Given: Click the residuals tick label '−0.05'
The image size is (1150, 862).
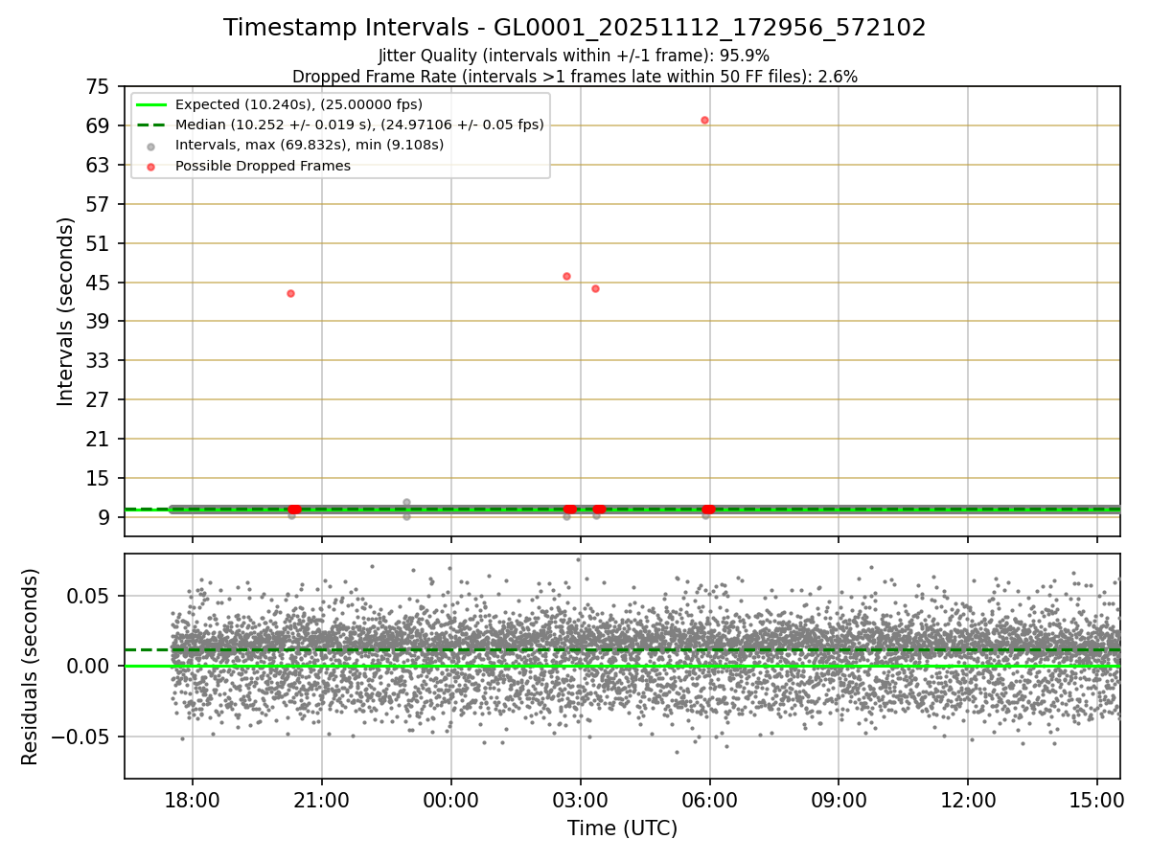Looking at the screenshot, I should 80,737.
